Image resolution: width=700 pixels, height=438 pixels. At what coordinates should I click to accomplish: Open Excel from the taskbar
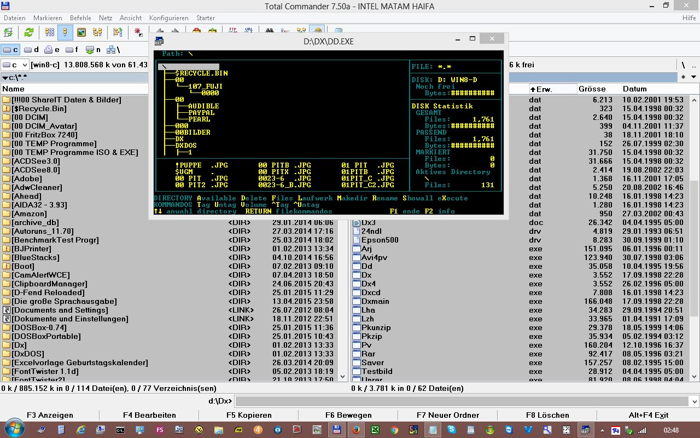[375, 430]
